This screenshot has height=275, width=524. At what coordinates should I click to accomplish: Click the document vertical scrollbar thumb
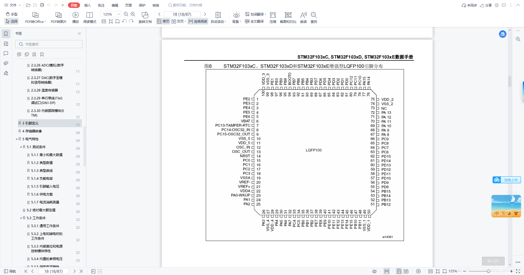[510, 81]
